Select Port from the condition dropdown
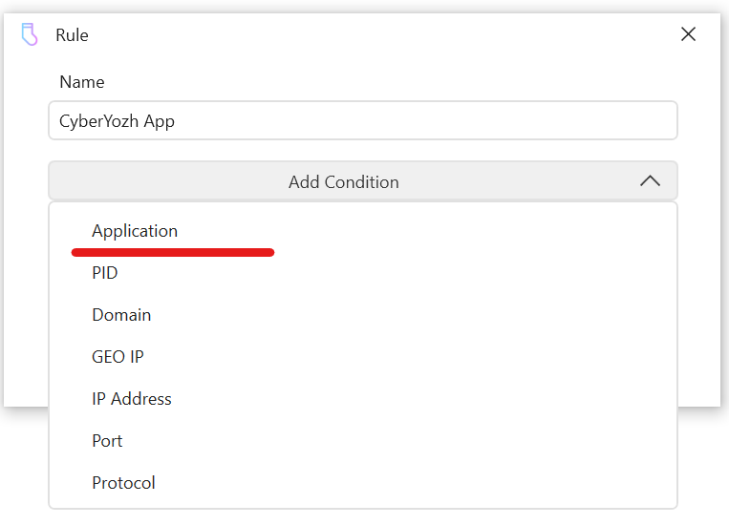The width and height of the screenshot is (729, 525). tap(107, 441)
